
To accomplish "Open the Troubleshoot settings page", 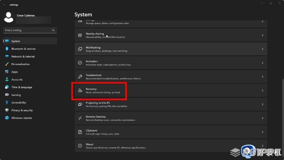I will click(171, 77).
